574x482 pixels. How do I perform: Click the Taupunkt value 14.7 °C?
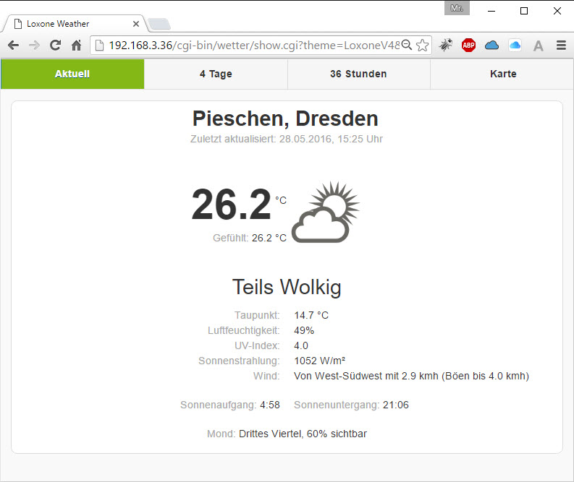click(x=311, y=315)
